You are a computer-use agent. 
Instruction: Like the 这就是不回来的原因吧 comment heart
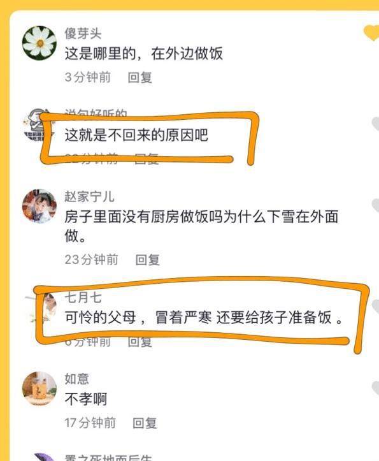click(x=375, y=124)
